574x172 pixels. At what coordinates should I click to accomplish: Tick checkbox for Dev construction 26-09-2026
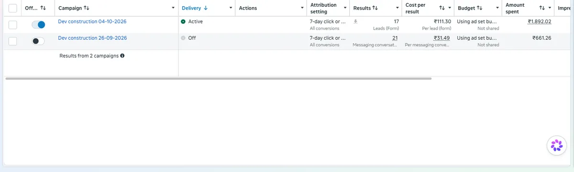click(x=13, y=41)
